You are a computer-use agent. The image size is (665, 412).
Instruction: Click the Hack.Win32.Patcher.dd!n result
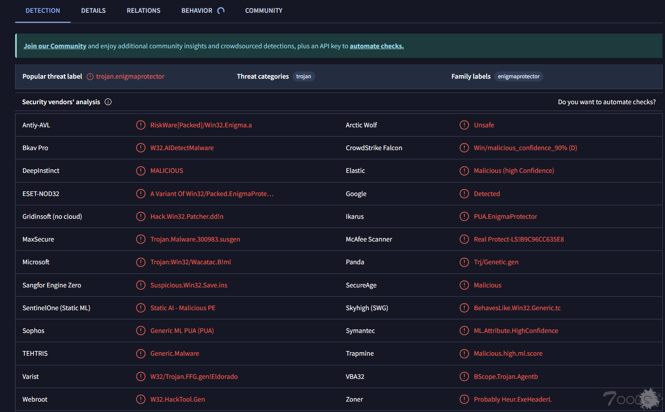[187, 216]
